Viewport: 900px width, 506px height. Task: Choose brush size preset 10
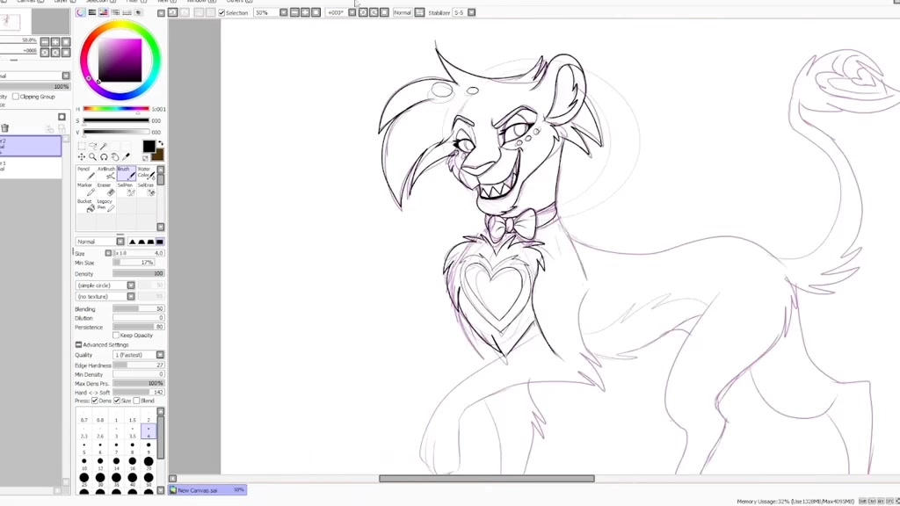pyautogui.click(x=84, y=464)
